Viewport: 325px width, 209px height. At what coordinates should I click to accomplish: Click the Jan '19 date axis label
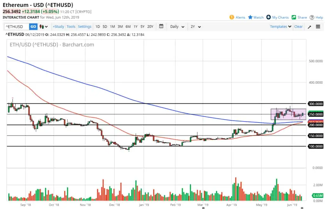(x=144, y=205)
